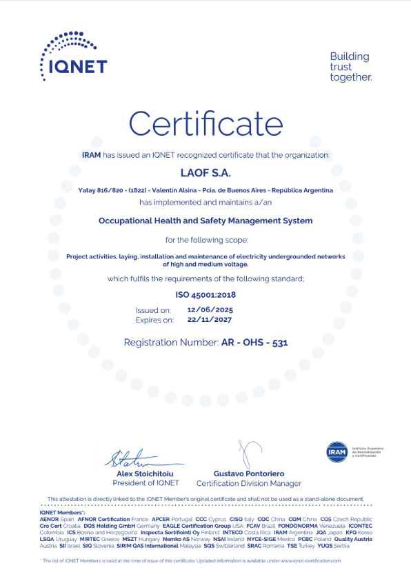411x581 pixels.
Task: Click 'which fulfils the requirements' line
Action: pyautogui.click(x=205, y=278)
